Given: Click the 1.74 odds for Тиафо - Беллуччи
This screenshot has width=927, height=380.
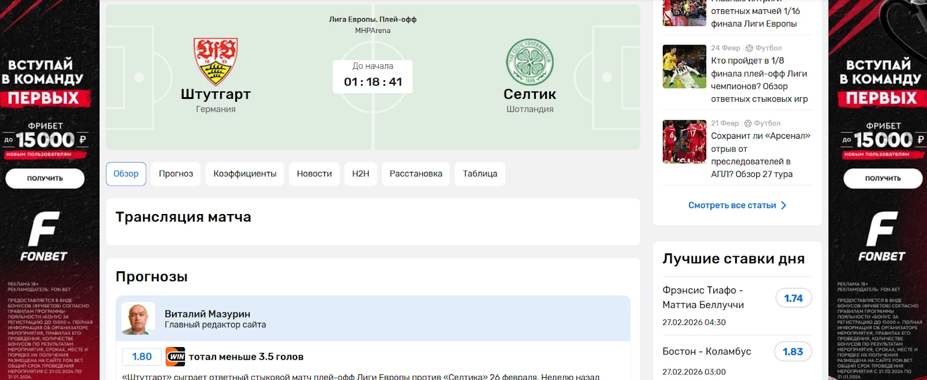Looking at the screenshot, I should coord(793,298).
